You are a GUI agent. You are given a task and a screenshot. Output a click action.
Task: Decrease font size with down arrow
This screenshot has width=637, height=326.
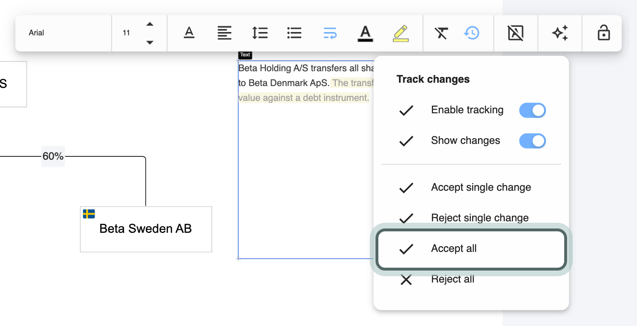pyautogui.click(x=150, y=42)
